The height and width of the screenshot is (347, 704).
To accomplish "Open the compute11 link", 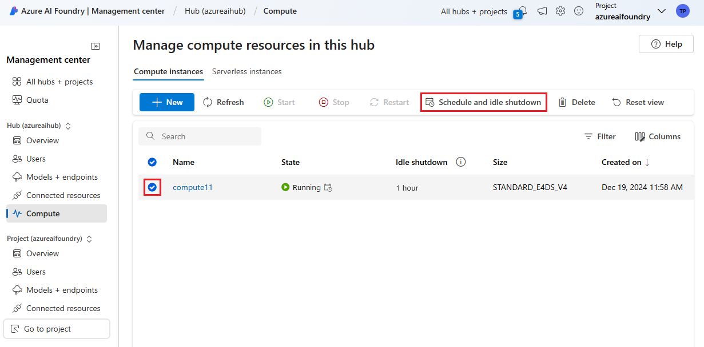I will pyautogui.click(x=193, y=187).
